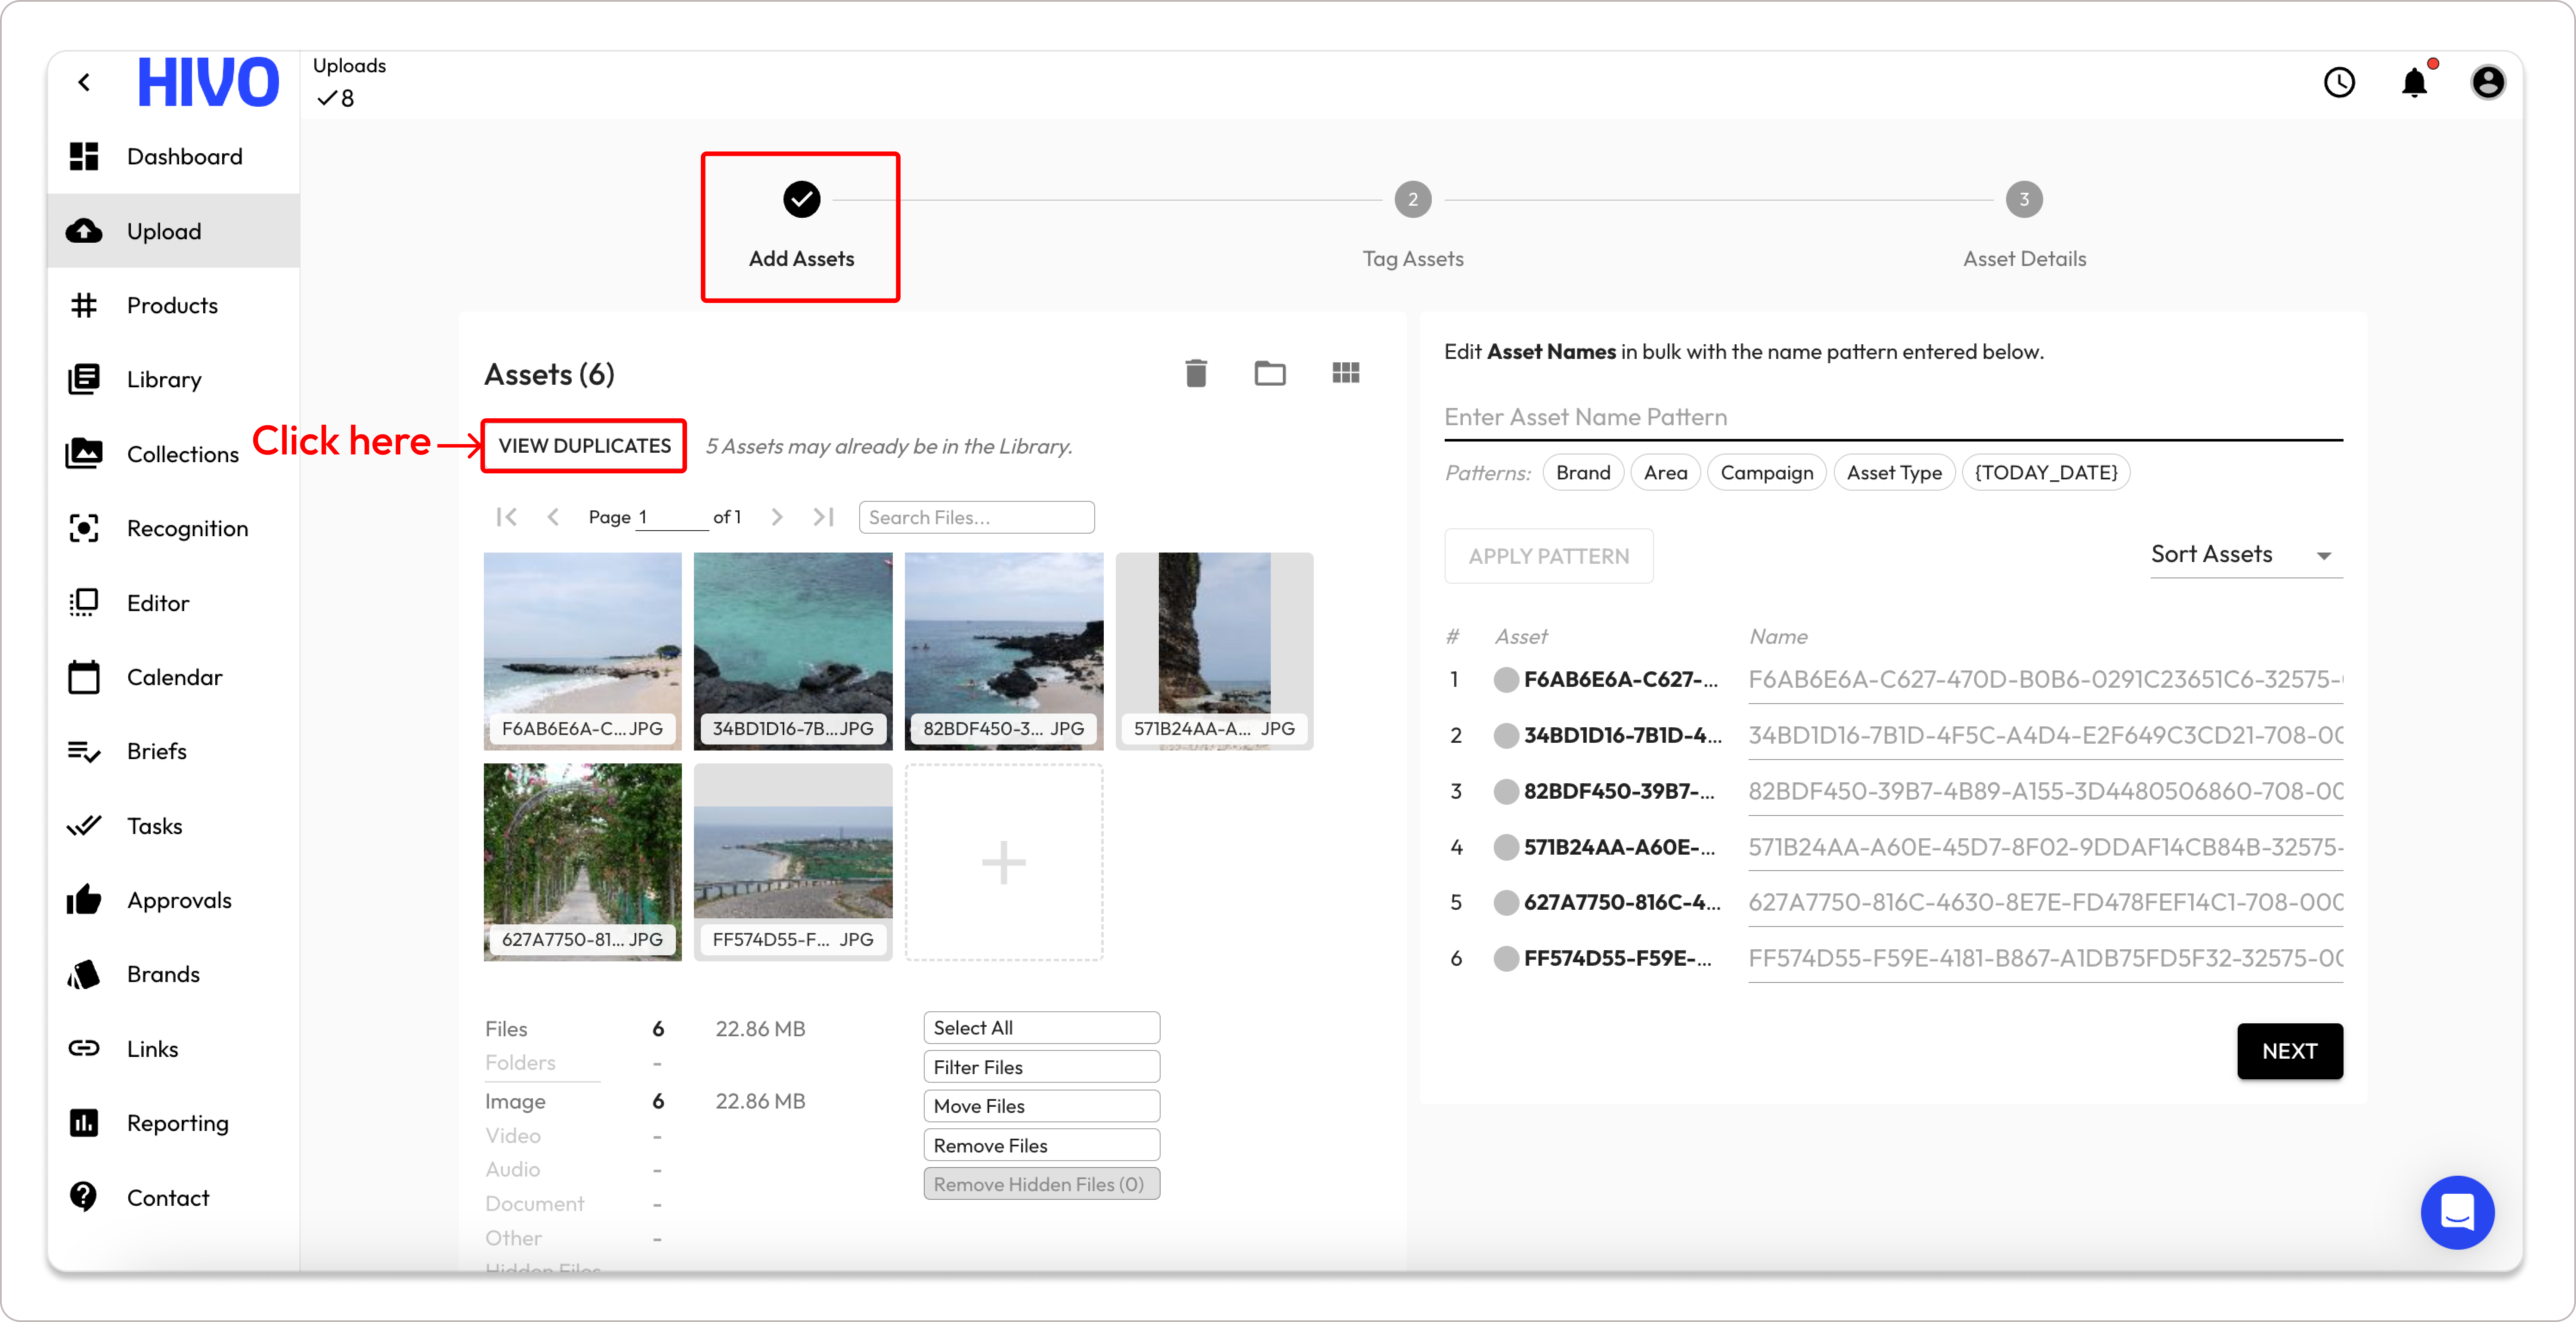Open the recent activity clock icon
2576x1322 pixels.
tap(2339, 82)
